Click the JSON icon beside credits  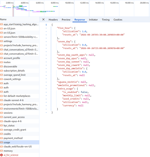point(2,134)
